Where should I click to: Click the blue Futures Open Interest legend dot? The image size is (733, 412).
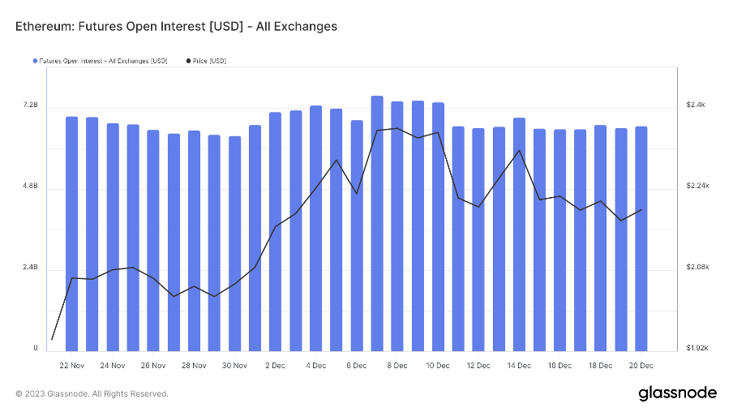(35, 61)
